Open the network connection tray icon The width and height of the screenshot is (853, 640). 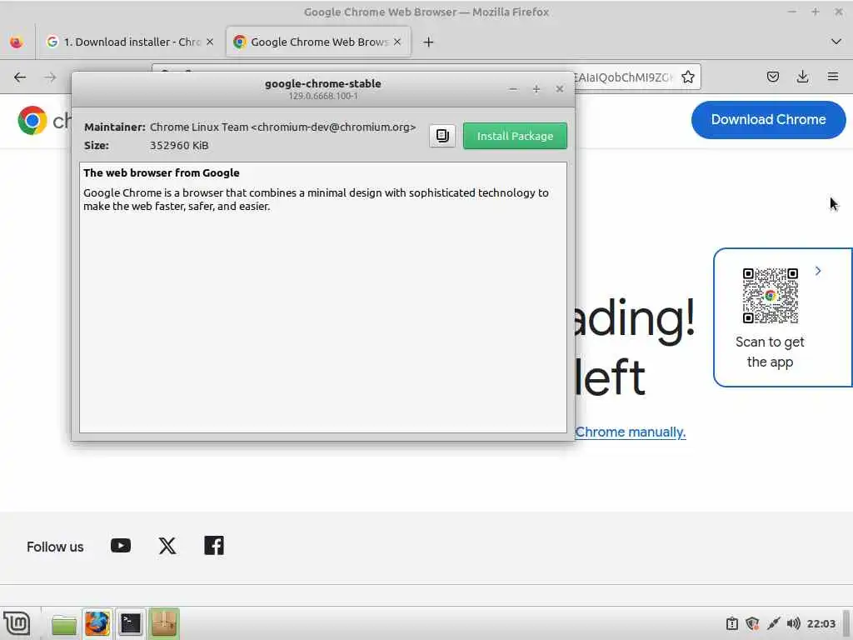[x=773, y=623]
